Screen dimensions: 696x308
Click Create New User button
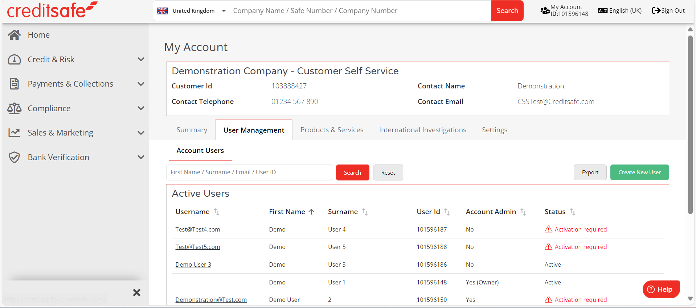[639, 172]
